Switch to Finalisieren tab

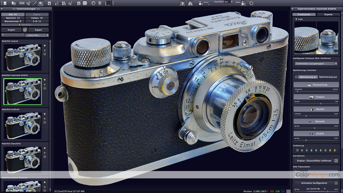304,14
